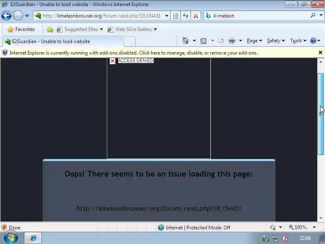
Task: Click the greyed Forward navigation button
Action: 18,15
